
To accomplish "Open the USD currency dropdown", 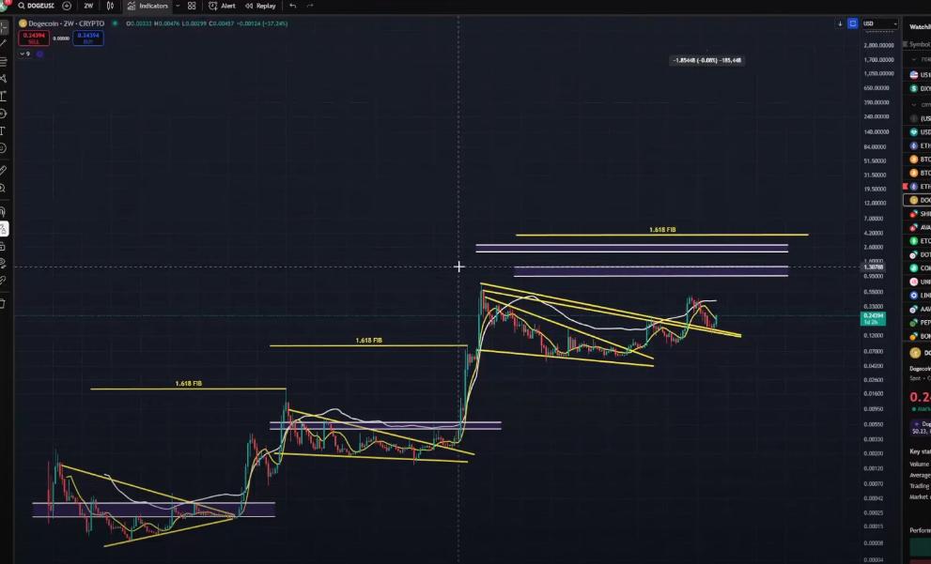I will pos(880,23).
